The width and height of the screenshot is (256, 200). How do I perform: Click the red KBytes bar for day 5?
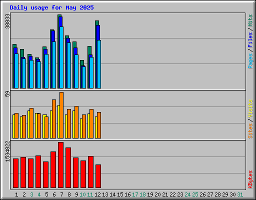pyautogui.click(x=45, y=174)
